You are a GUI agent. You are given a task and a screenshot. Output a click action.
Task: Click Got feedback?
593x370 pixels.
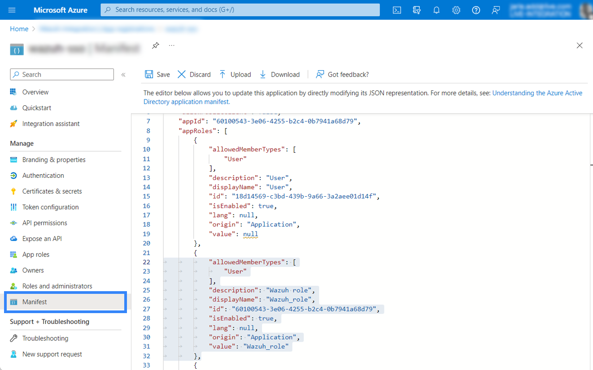click(342, 74)
